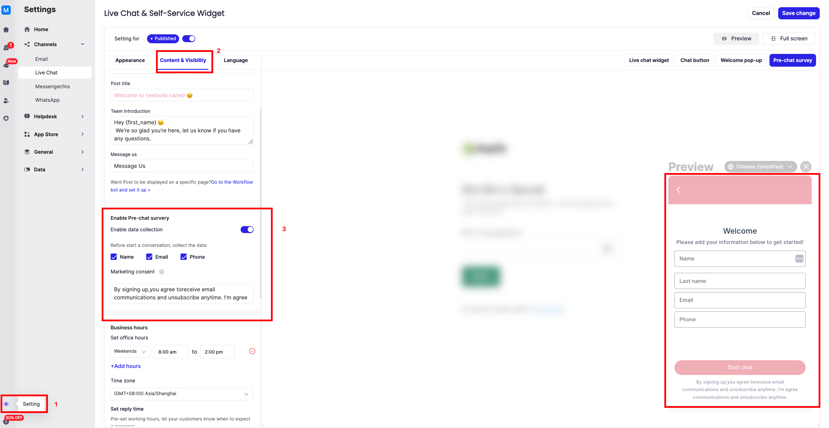Open Live Chat under Channels
The image size is (829, 428).
click(x=55, y=73)
